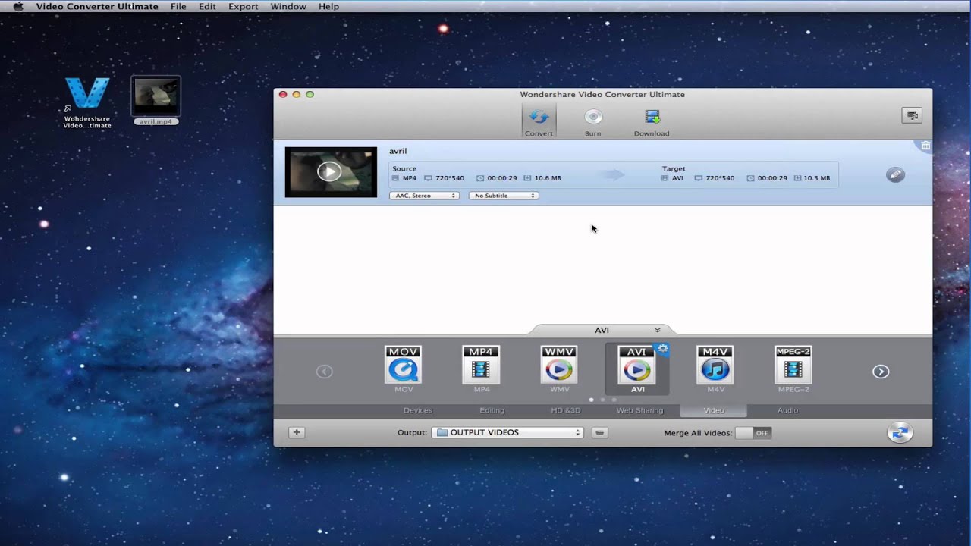Select the avril.mp4 desktop file
Viewport: 971px width, 546px height.
[x=156, y=100]
